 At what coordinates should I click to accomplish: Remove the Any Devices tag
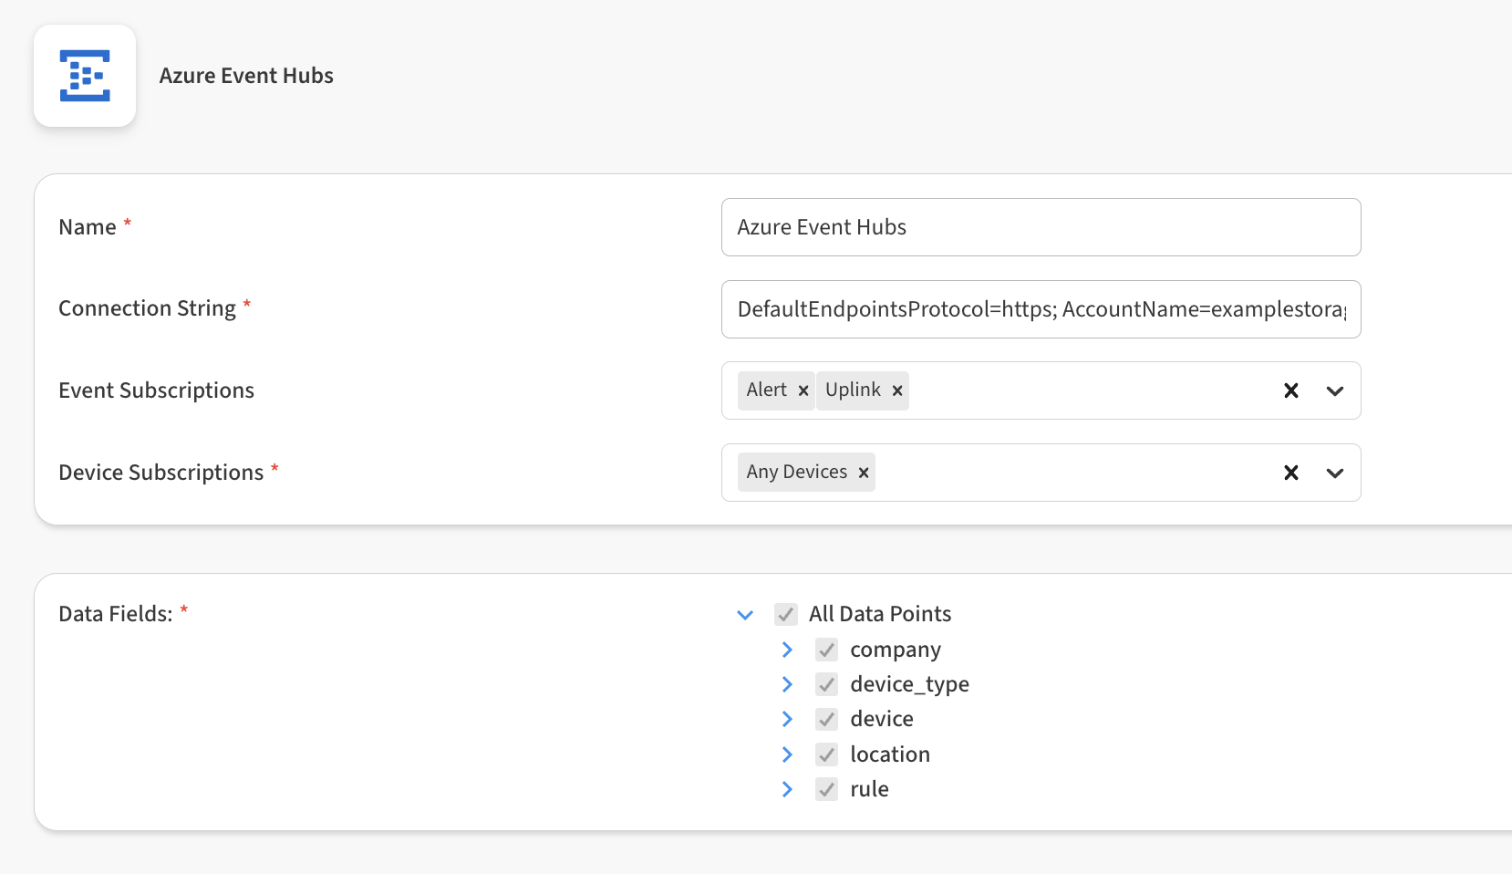(x=864, y=473)
